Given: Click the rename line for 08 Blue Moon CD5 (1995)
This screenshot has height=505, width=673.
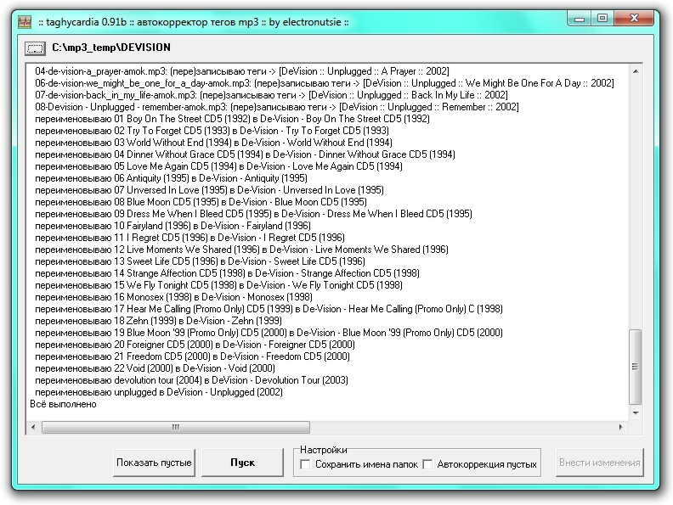Looking at the screenshot, I should tap(201, 202).
